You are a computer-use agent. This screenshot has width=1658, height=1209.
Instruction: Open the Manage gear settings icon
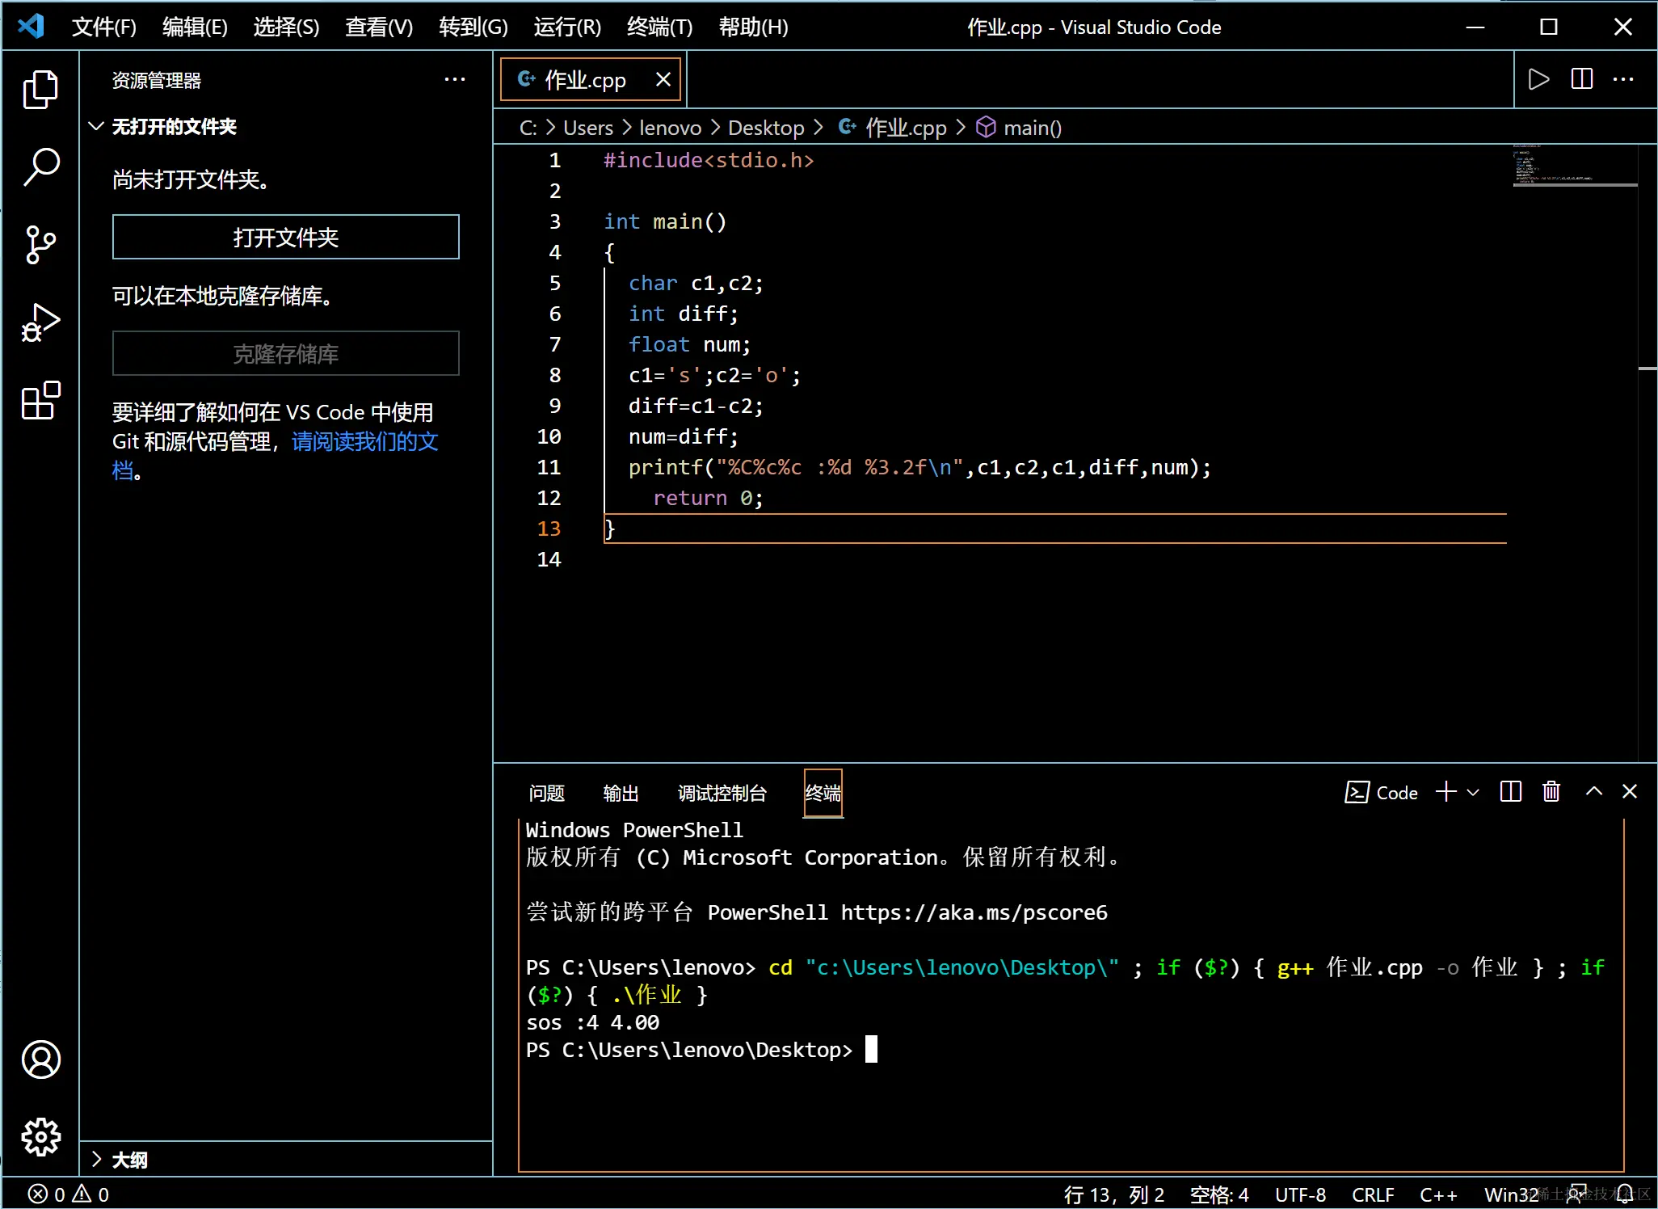tap(40, 1138)
